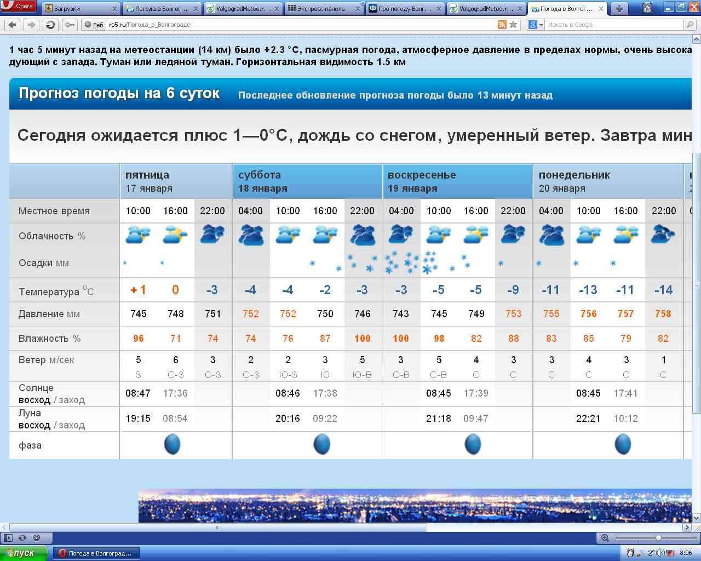The height and width of the screenshot is (561, 701).
Task: Click the Последнее обновление прогноза text
Action: [x=395, y=95]
